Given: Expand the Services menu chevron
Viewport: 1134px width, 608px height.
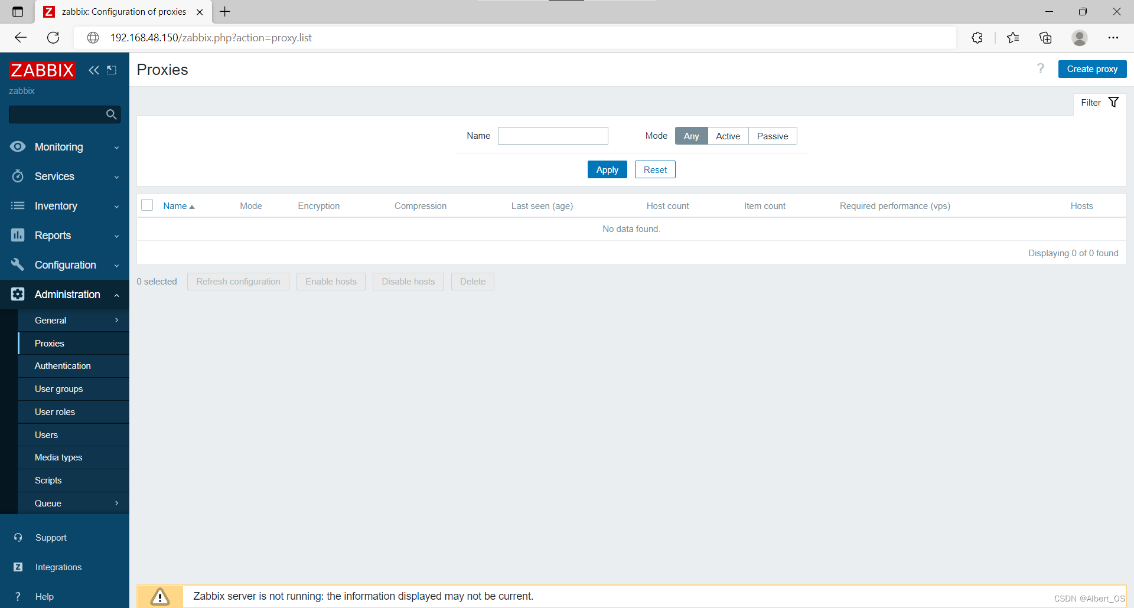Looking at the screenshot, I should tap(116, 177).
